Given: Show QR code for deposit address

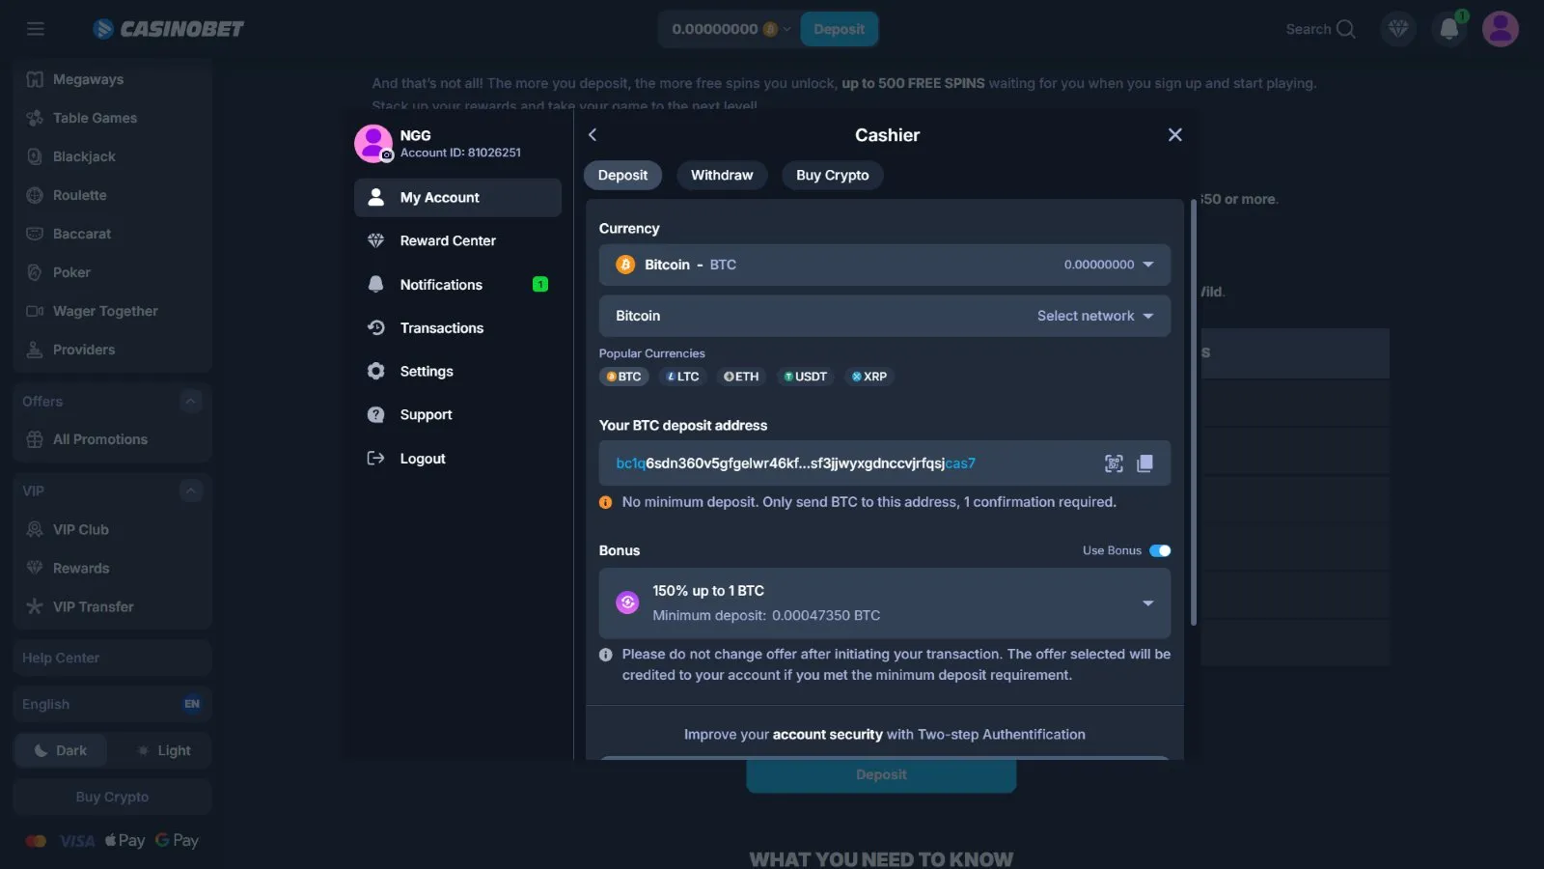Looking at the screenshot, I should [1114, 463].
